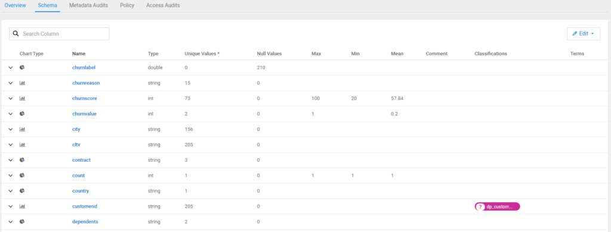Click the Unique Values cell 15
This screenshot has height=232, width=611.
pos(187,83)
